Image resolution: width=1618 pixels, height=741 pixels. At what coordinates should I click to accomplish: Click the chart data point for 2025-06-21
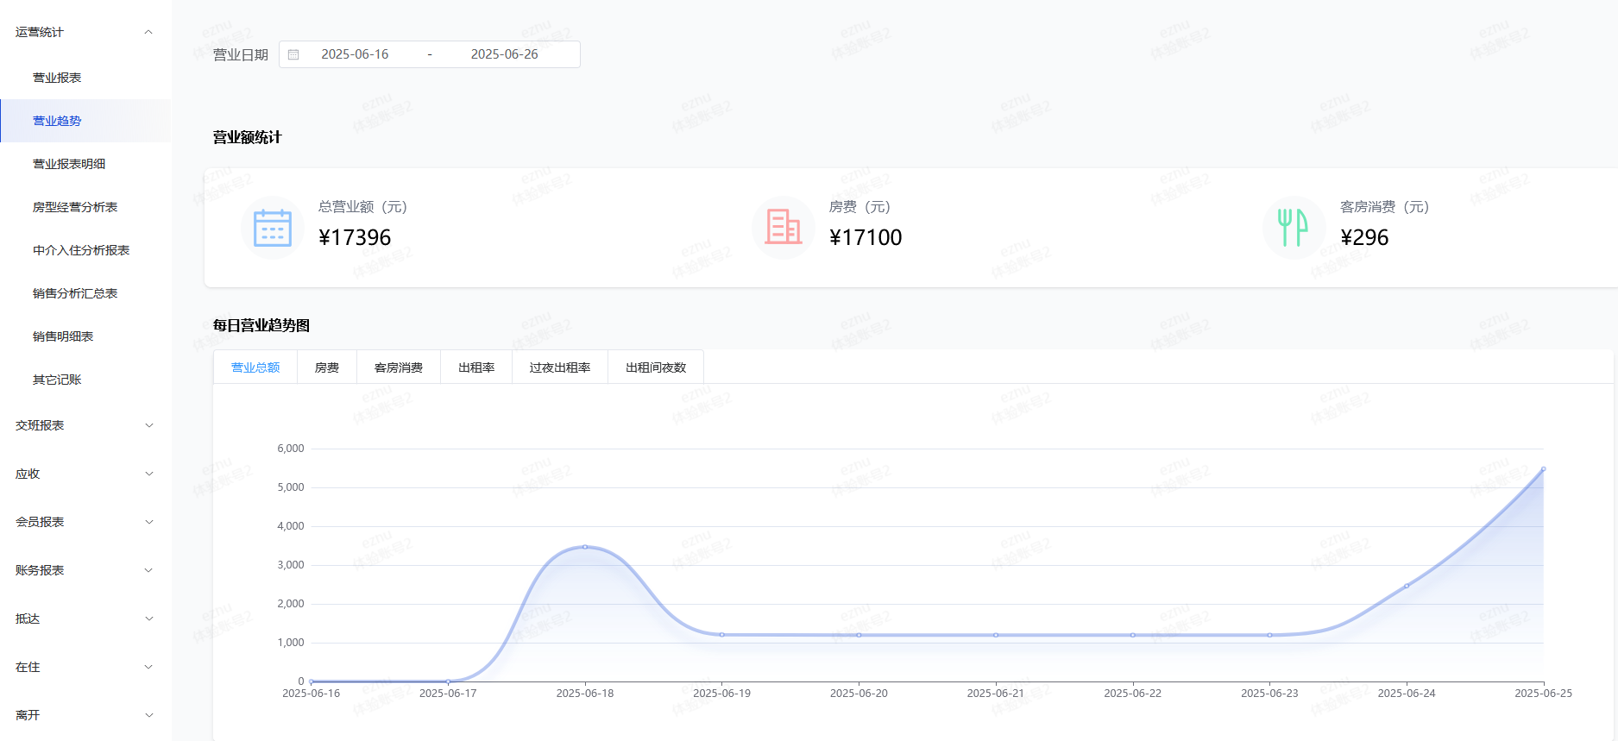(996, 635)
